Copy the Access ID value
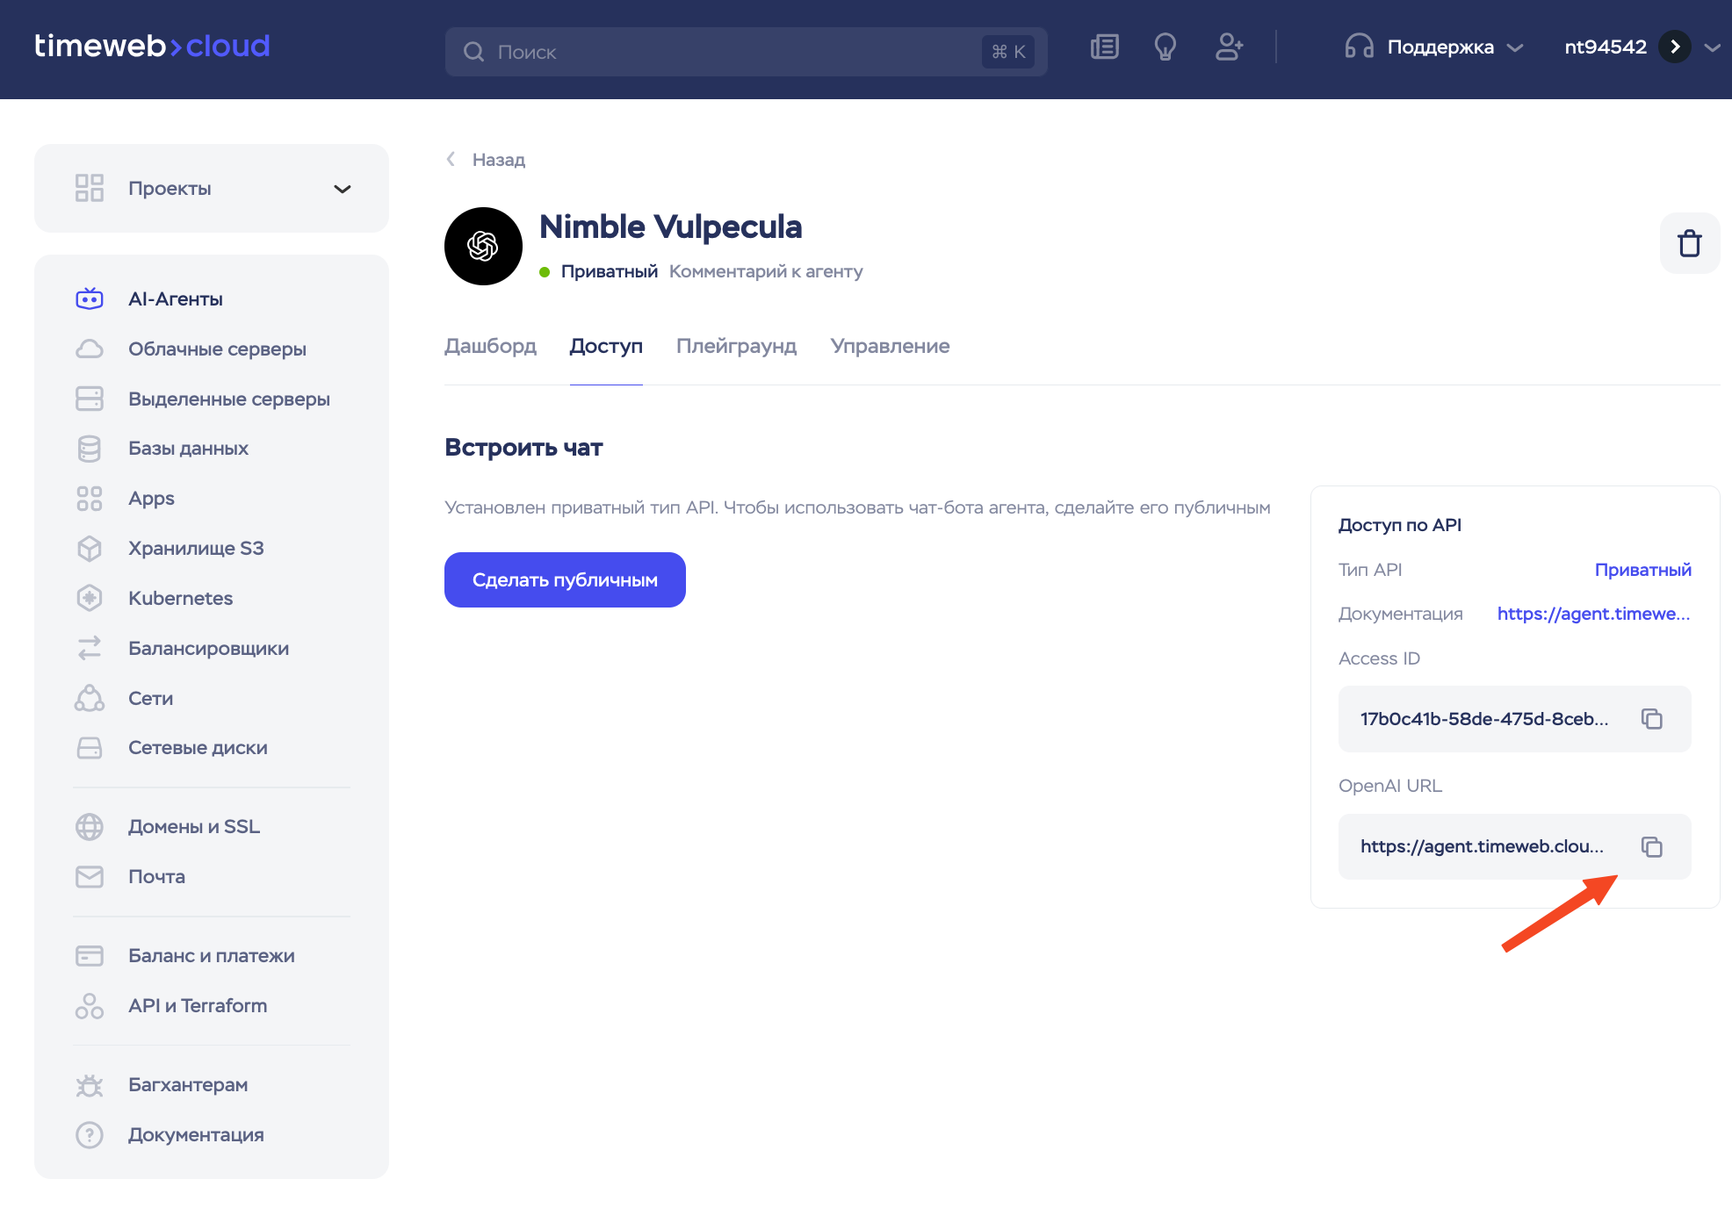This screenshot has height=1208, width=1732. click(1652, 719)
